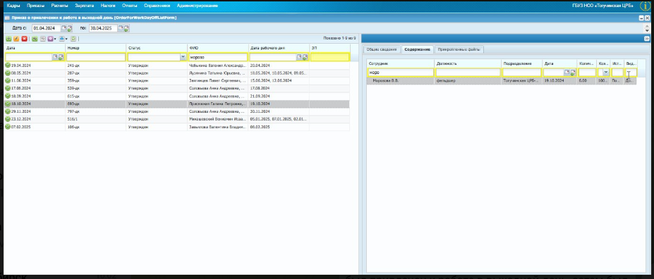This screenshot has width=654, height=279.
Task: Sort by Статус column header
Action: pyautogui.click(x=157, y=48)
